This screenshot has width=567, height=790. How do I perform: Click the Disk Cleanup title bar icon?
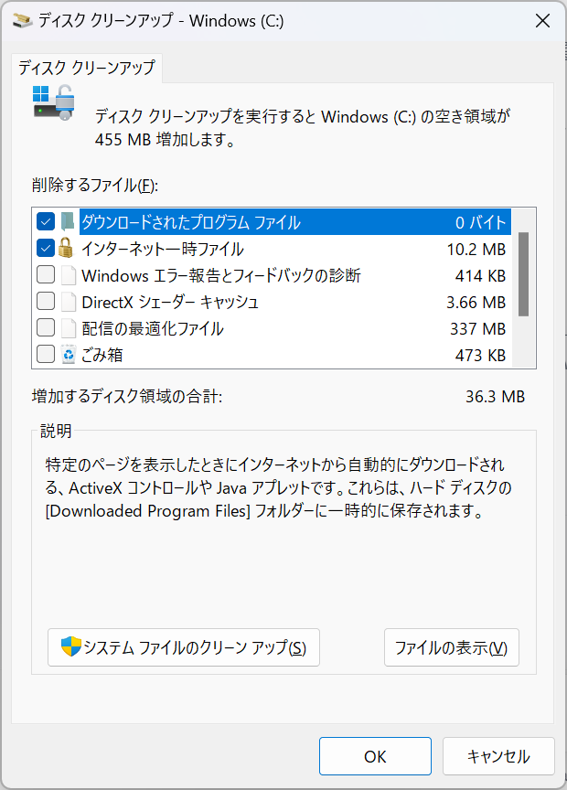(x=23, y=21)
